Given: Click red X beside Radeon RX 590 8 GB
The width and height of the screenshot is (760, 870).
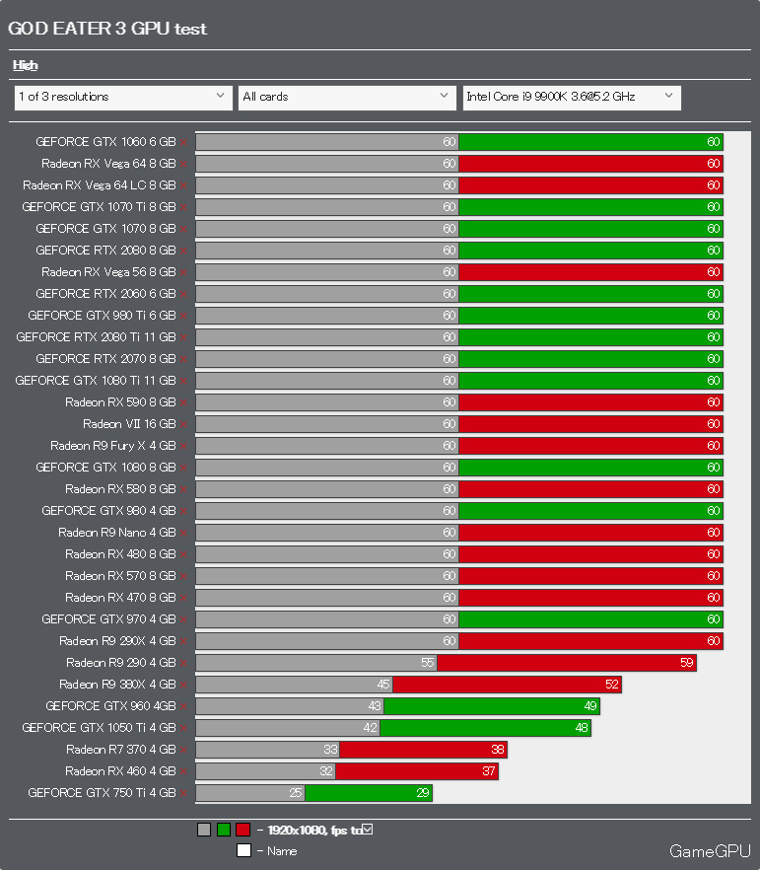Looking at the screenshot, I should 183,402.
